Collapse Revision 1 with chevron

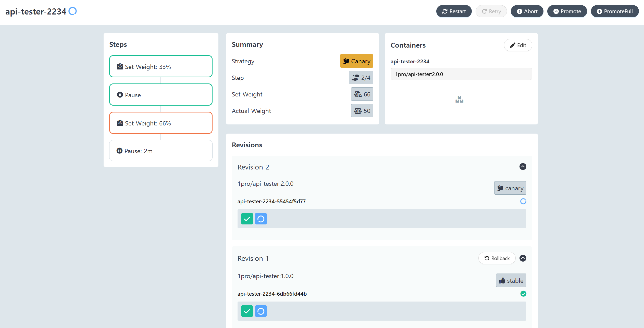[x=523, y=258]
